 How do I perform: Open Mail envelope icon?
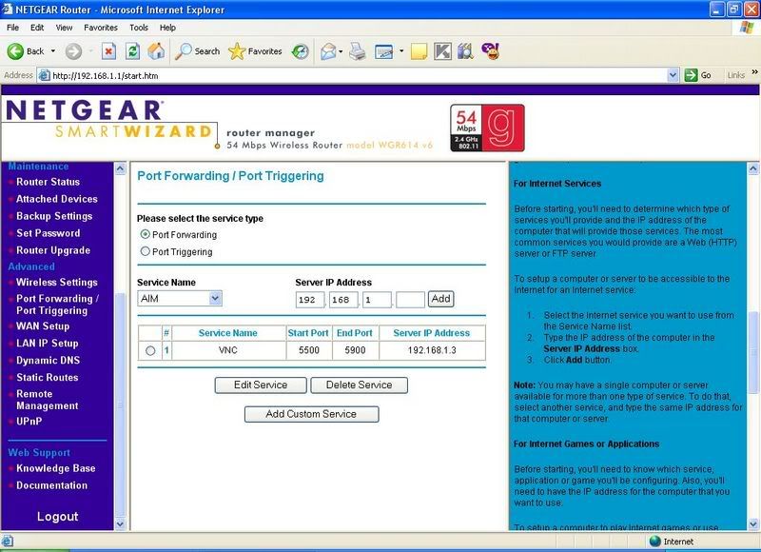point(328,51)
